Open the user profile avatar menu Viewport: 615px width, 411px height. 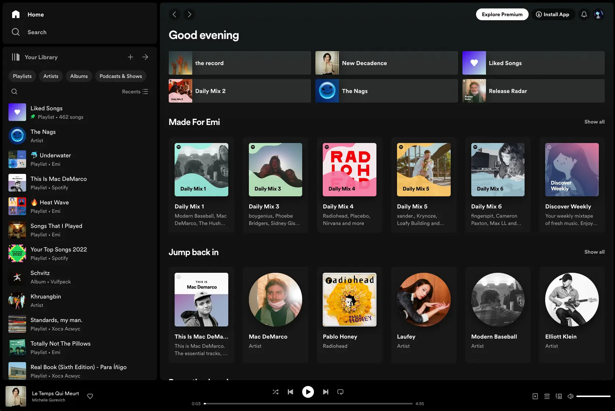[x=599, y=14]
